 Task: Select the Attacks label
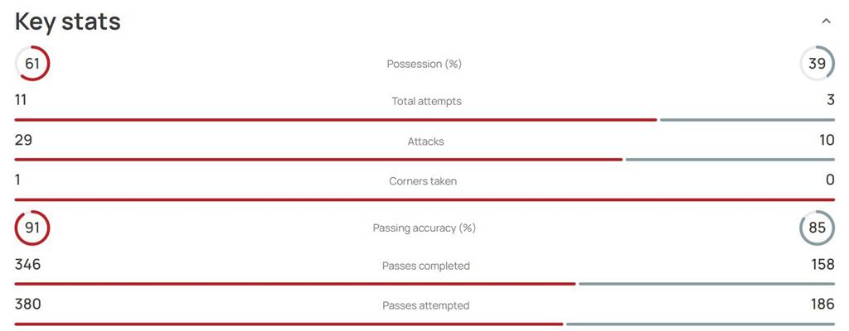click(x=425, y=142)
